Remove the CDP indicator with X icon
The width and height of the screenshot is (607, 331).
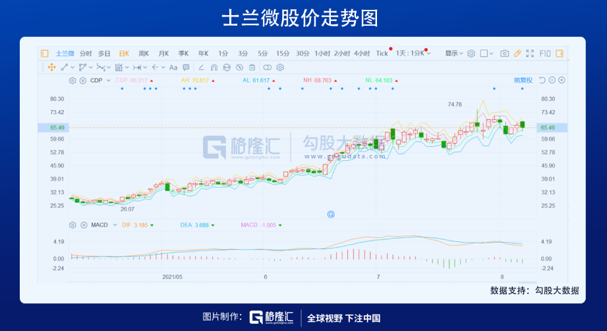pyautogui.click(x=83, y=80)
